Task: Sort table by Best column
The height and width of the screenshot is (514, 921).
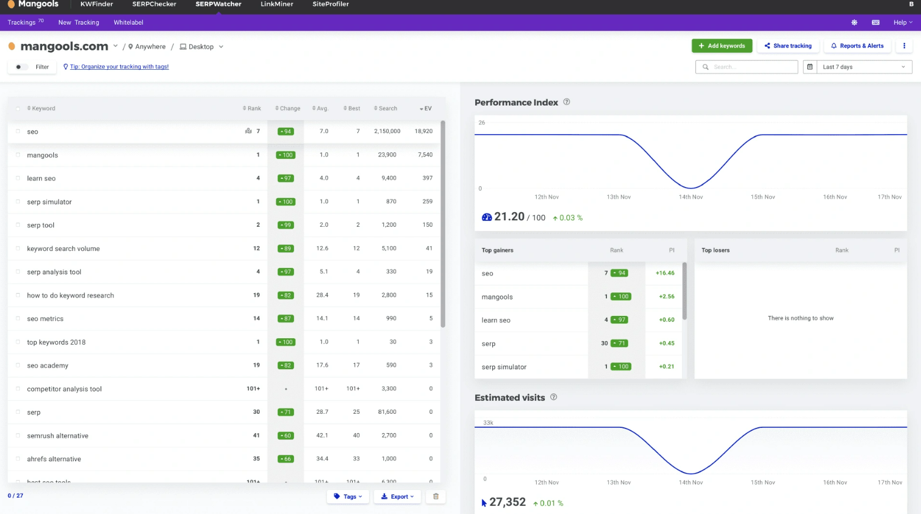Action: [x=352, y=108]
